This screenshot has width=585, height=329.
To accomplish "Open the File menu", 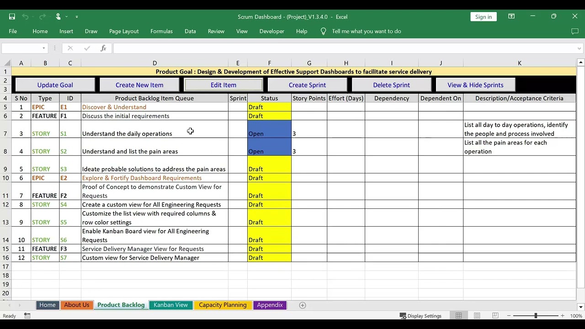I will click(13, 31).
